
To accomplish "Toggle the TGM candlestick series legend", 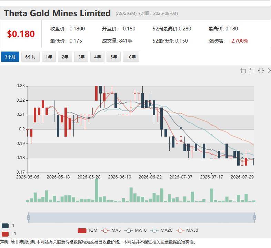I will point(88,230).
